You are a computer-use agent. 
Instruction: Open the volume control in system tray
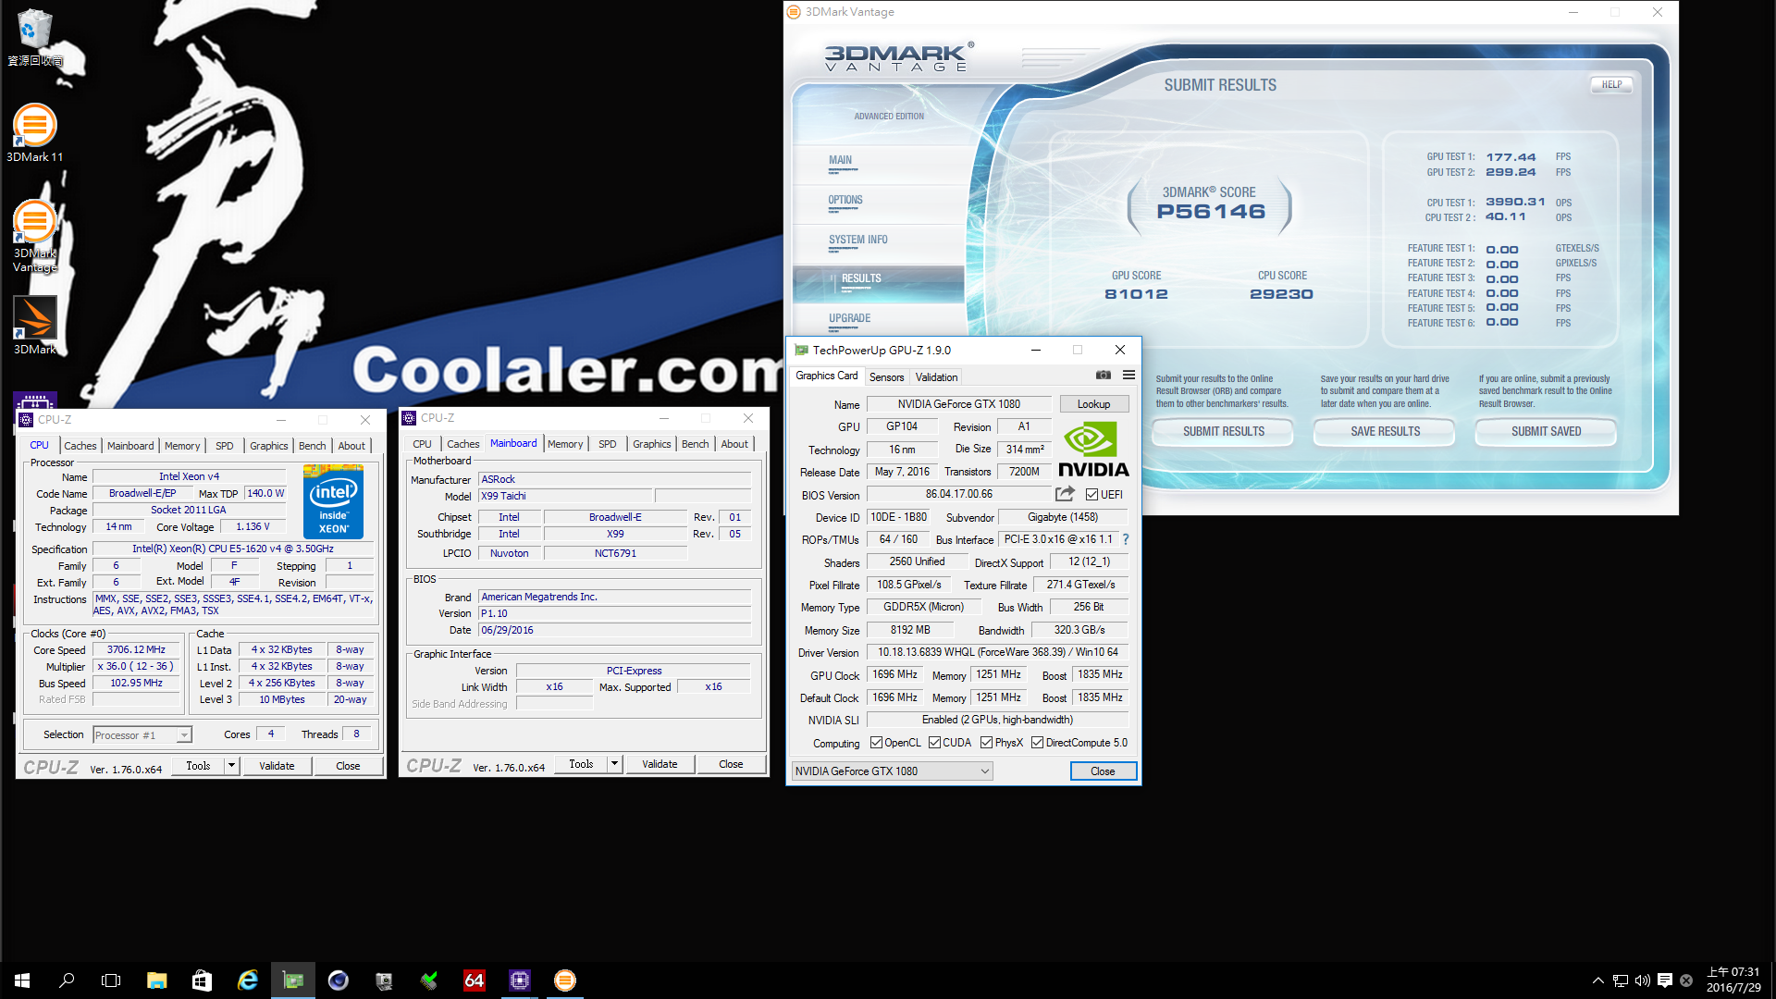pos(1642,980)
